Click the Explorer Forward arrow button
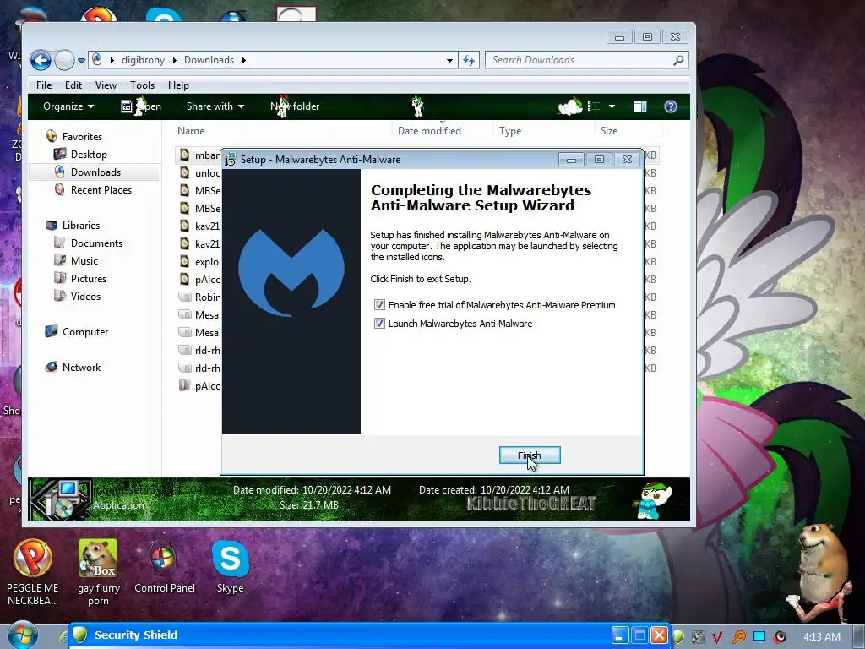Image resolution: width=865 pixels, height=649 pixels. (64, 60)
